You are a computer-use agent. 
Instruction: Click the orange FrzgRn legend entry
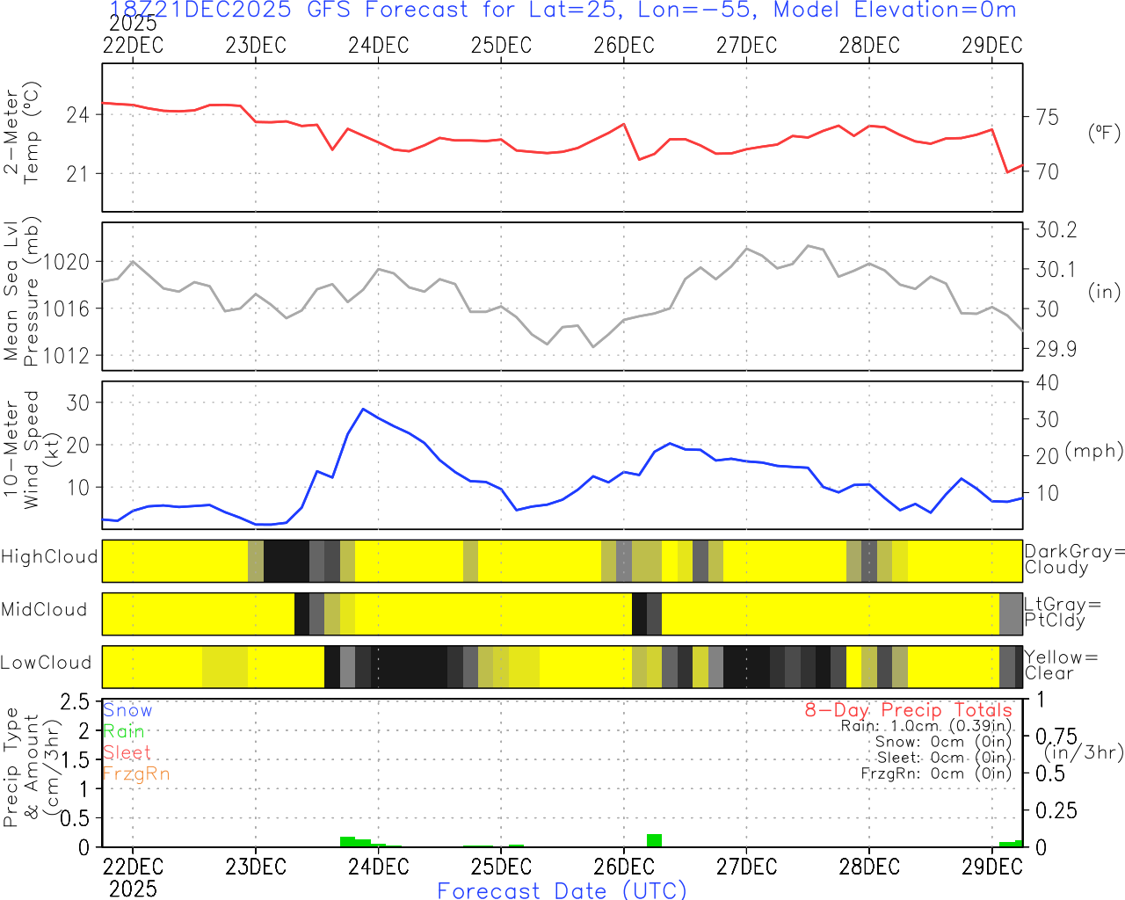pos(135,774)
